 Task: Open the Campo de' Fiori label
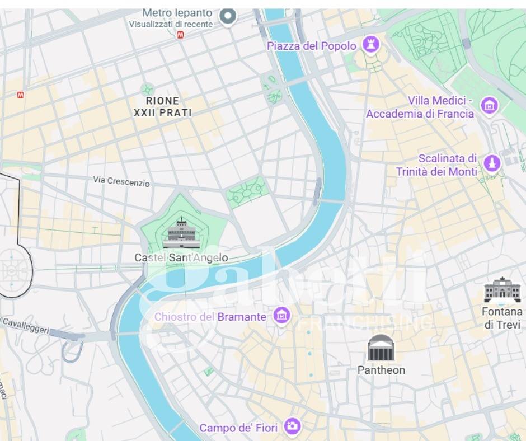(238, 428)
